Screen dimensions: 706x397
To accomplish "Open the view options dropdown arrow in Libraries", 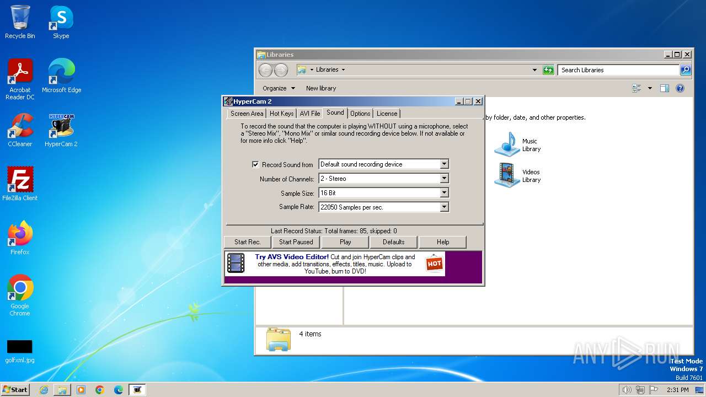I will click(650, 88).
